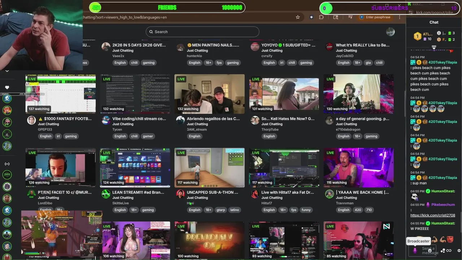
Task: Open Hitta17 channel avatar
Action: (255, 194)
